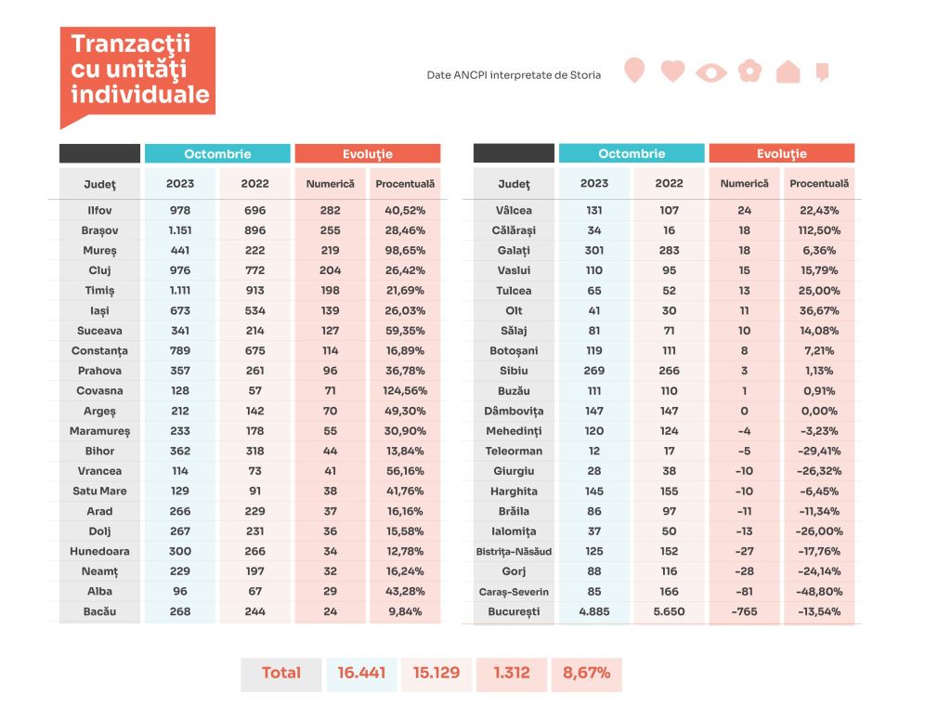This screenshot has height=721, width=951.
Task: Select the Ilfov row label
Action: coord(99,210)
